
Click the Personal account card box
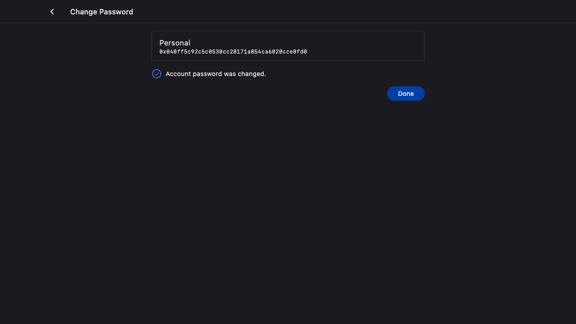click(x=288, y=46)
